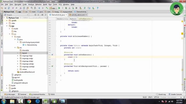Click the Debug app bug icon
This screenshot has height=104, width=186.
(66, 8)
